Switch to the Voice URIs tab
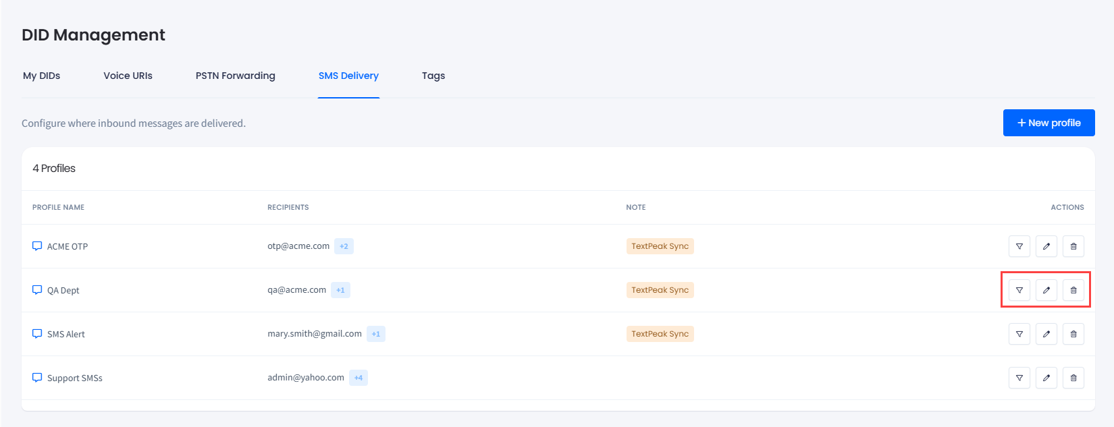This screenshot has height=427, width=1114. pyautogui.click(x=128, y=76)
